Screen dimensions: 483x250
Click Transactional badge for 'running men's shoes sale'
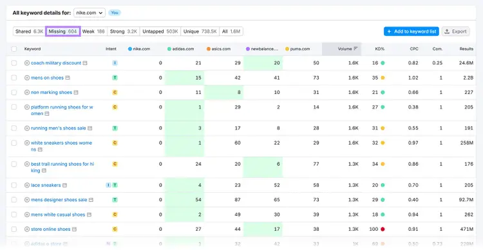(x=115, y=129)
